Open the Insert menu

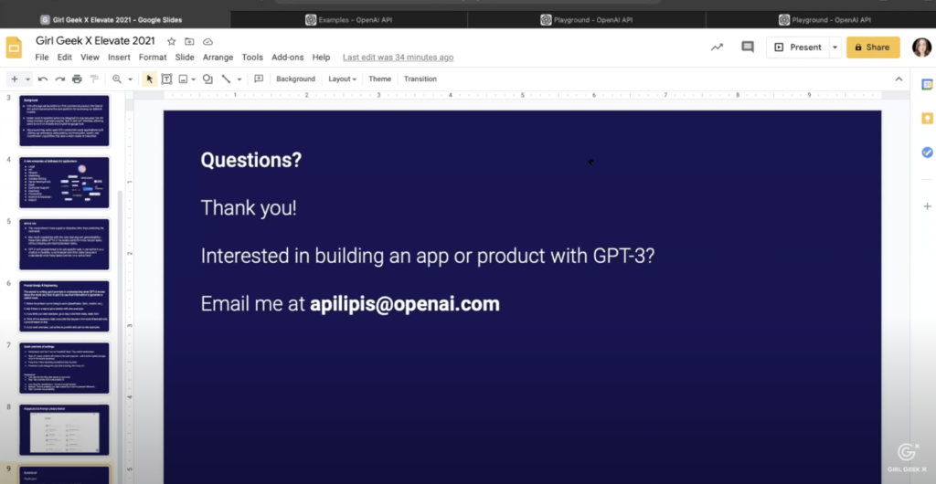tap(119, 58)
